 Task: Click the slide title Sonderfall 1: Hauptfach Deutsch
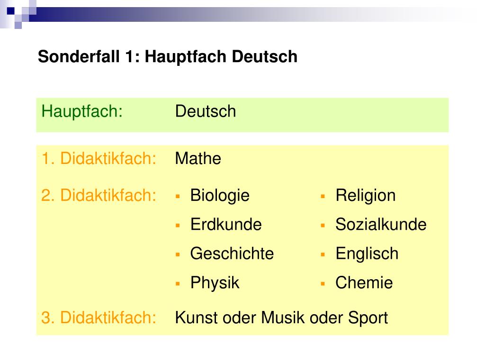point(168,57)
